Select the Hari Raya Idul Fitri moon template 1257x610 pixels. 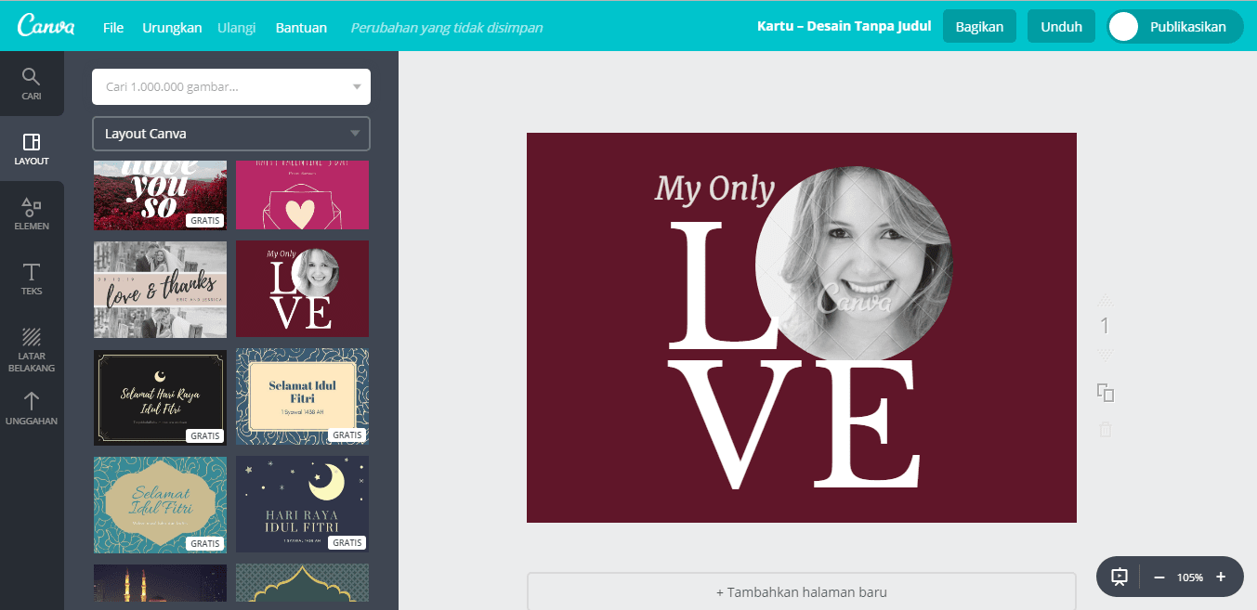pos(302,504)
